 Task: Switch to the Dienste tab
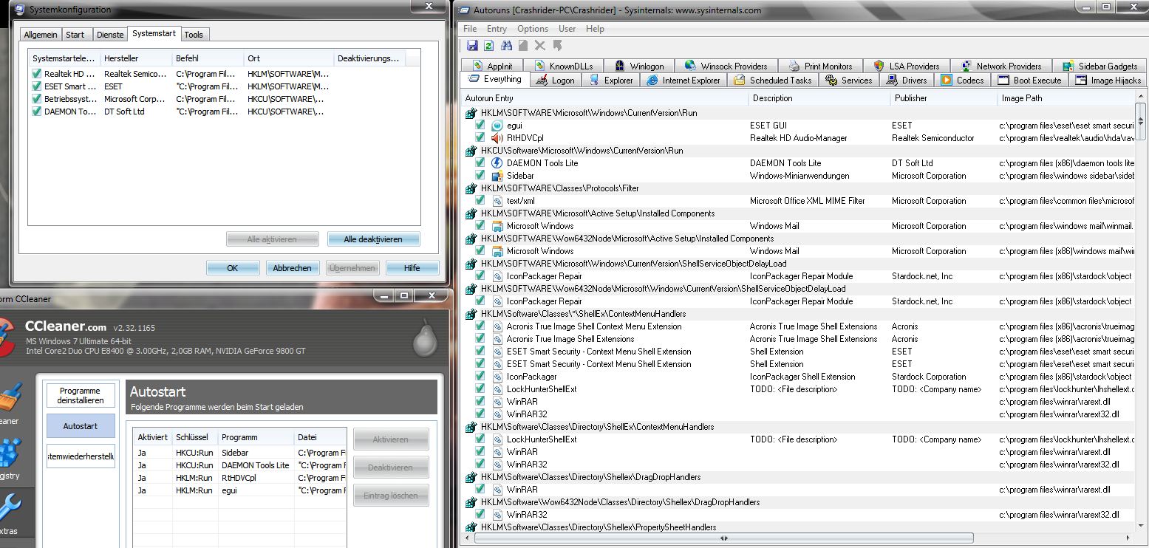110,35
